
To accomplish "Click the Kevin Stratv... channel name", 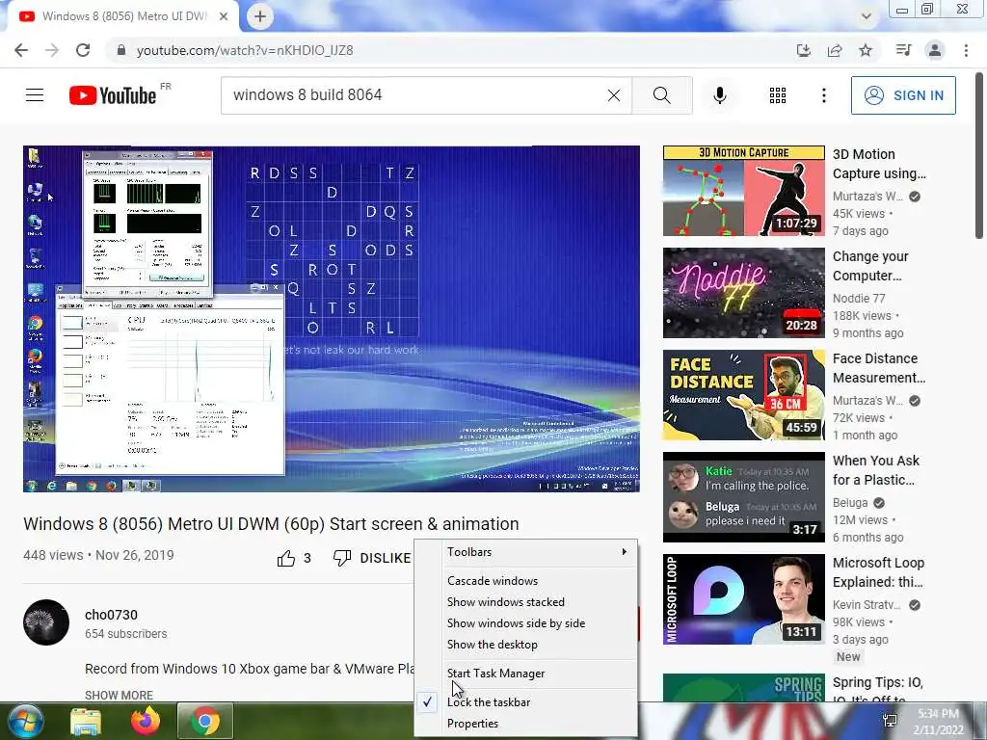I will 867,605.
